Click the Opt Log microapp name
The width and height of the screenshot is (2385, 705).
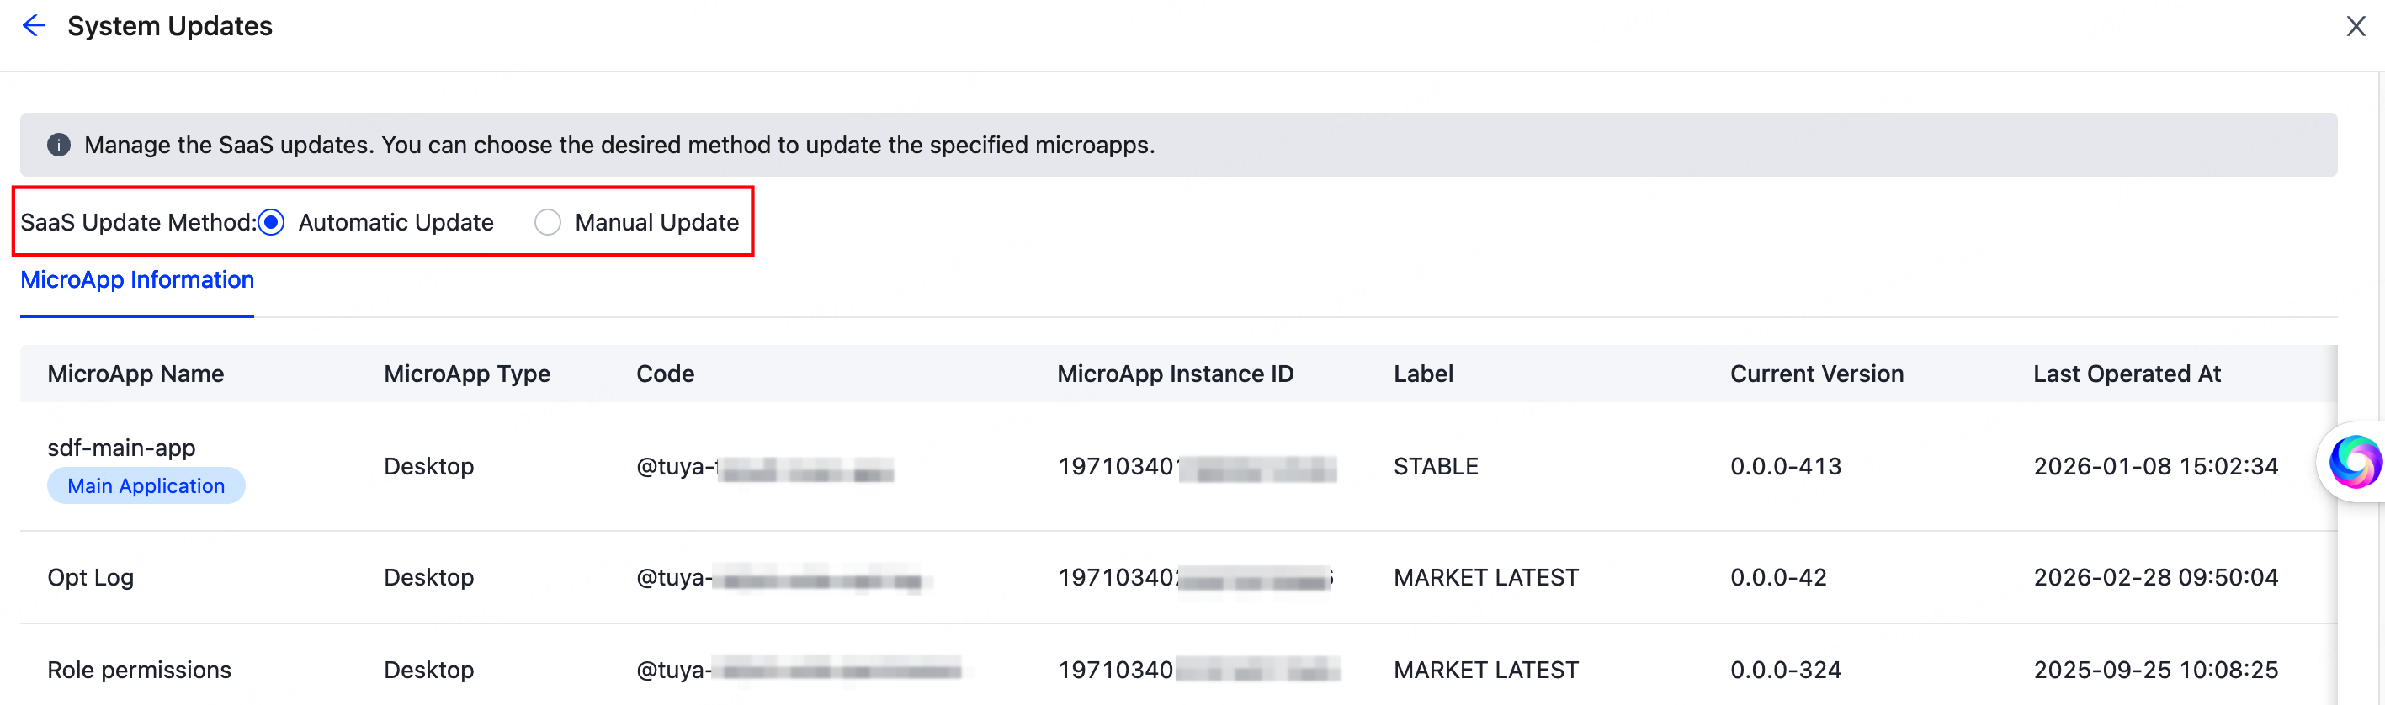(91, 577)
